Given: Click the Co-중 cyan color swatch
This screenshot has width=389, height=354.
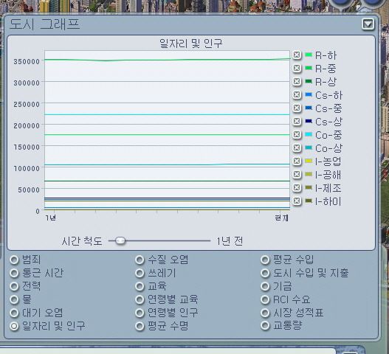Looking at the screenshot, I should (x=309, y=134).
